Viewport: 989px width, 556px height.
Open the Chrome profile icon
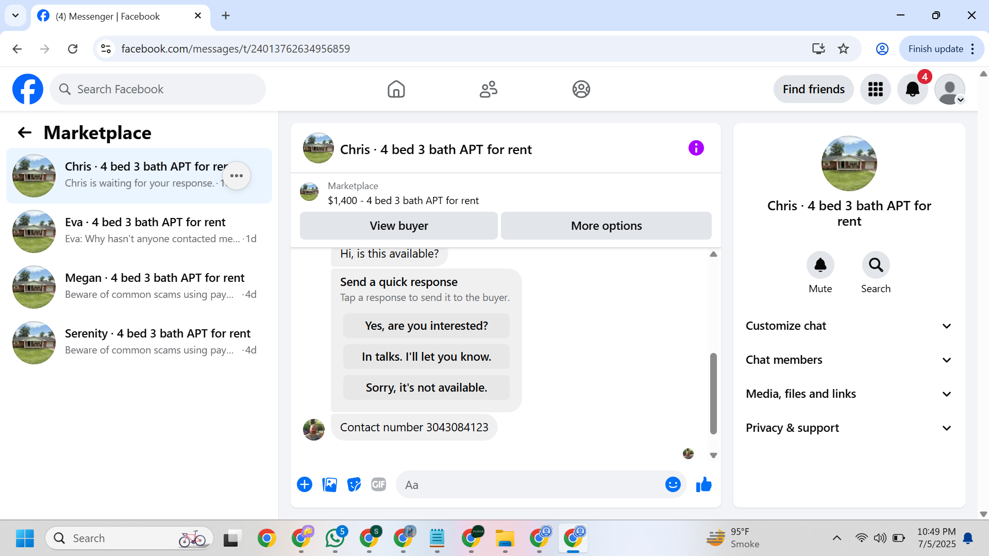coord(882,48)
